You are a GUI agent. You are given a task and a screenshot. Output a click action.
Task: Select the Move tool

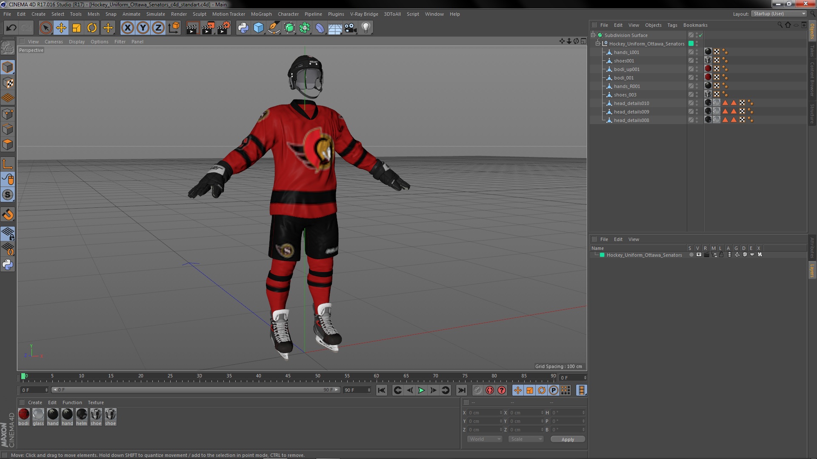61,28
